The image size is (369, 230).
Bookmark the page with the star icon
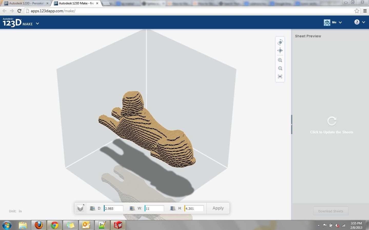point(356,11)
